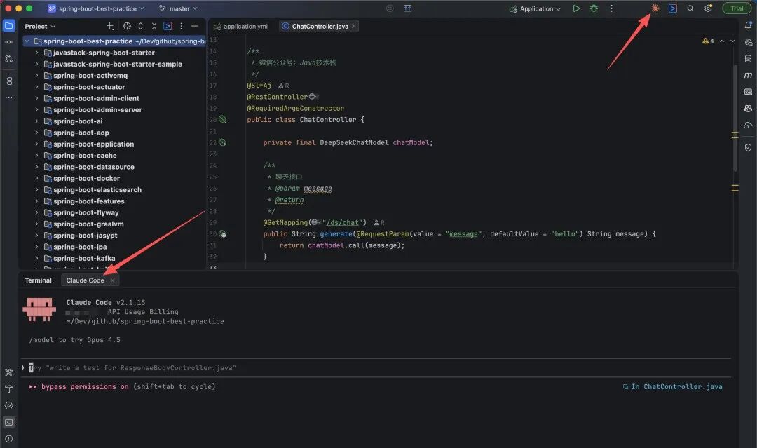Image resolution: width=757 pixels, height=448 pixels.
Task: Click add new item plus in Project panel
Action: pos(110,26)
